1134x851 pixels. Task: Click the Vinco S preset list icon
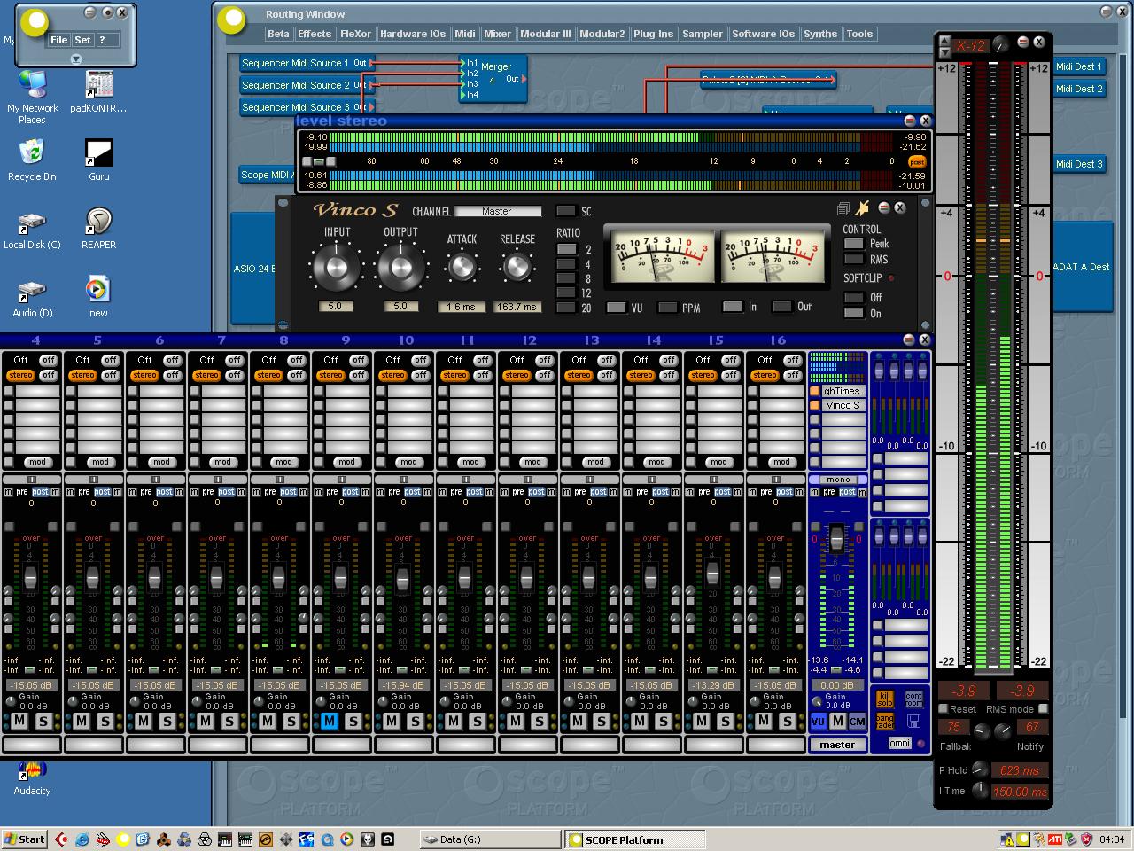[x=843, y=209]
